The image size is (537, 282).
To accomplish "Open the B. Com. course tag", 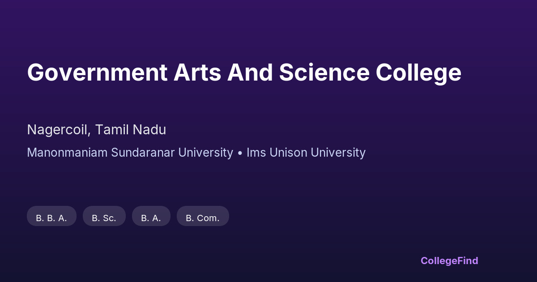I will click(203, 218).
